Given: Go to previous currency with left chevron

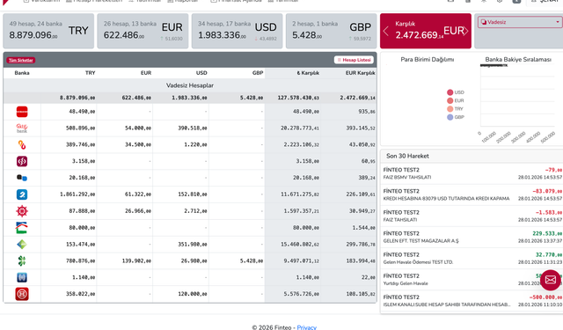Looking at the screenshot, I should (386, 31).
